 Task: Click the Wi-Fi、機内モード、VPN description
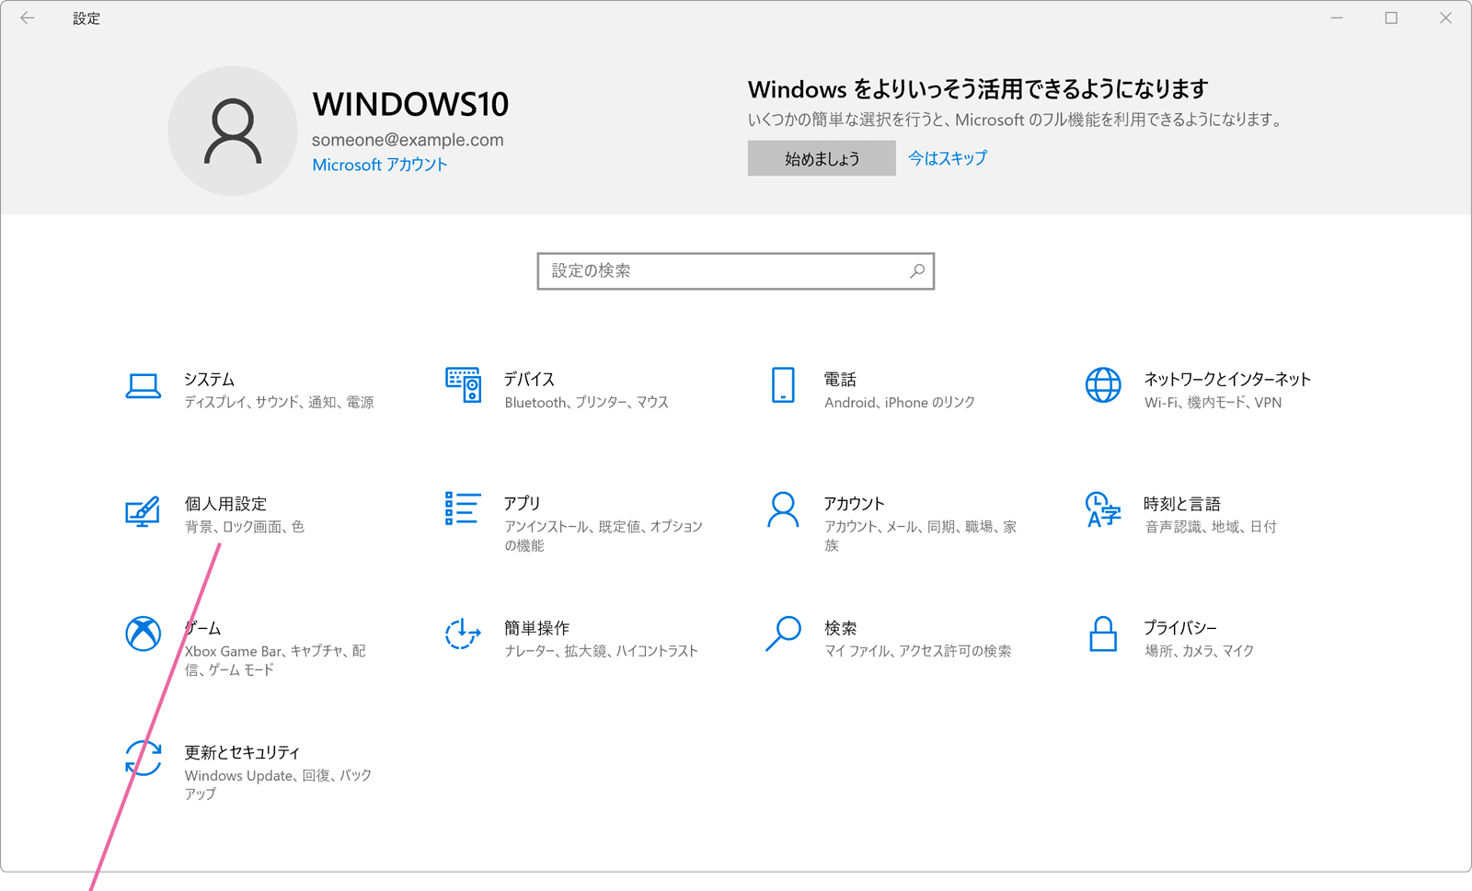(x=1213, y=403)
